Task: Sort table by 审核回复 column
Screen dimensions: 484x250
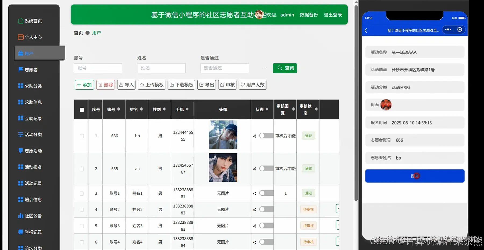Action: pyautogui.click(x=293, y=109)
